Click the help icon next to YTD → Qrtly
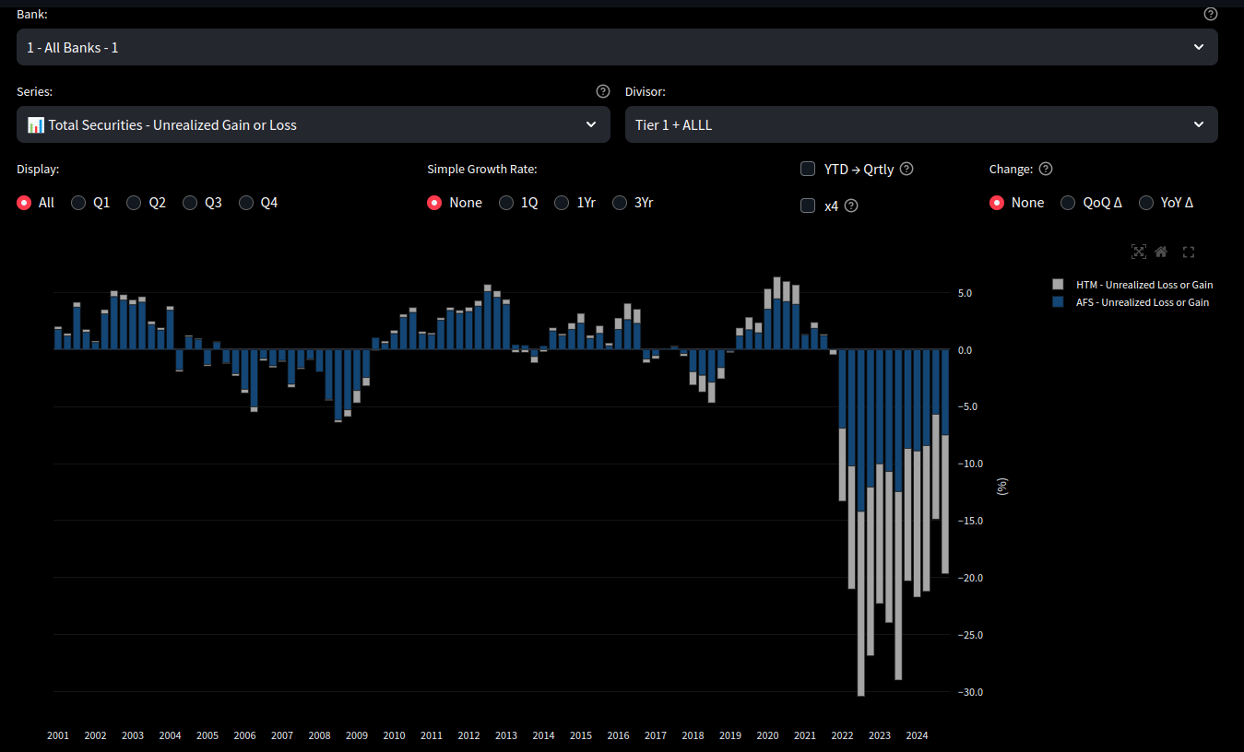The width and height of the screenshot is (1244, 752). point(906,169)
